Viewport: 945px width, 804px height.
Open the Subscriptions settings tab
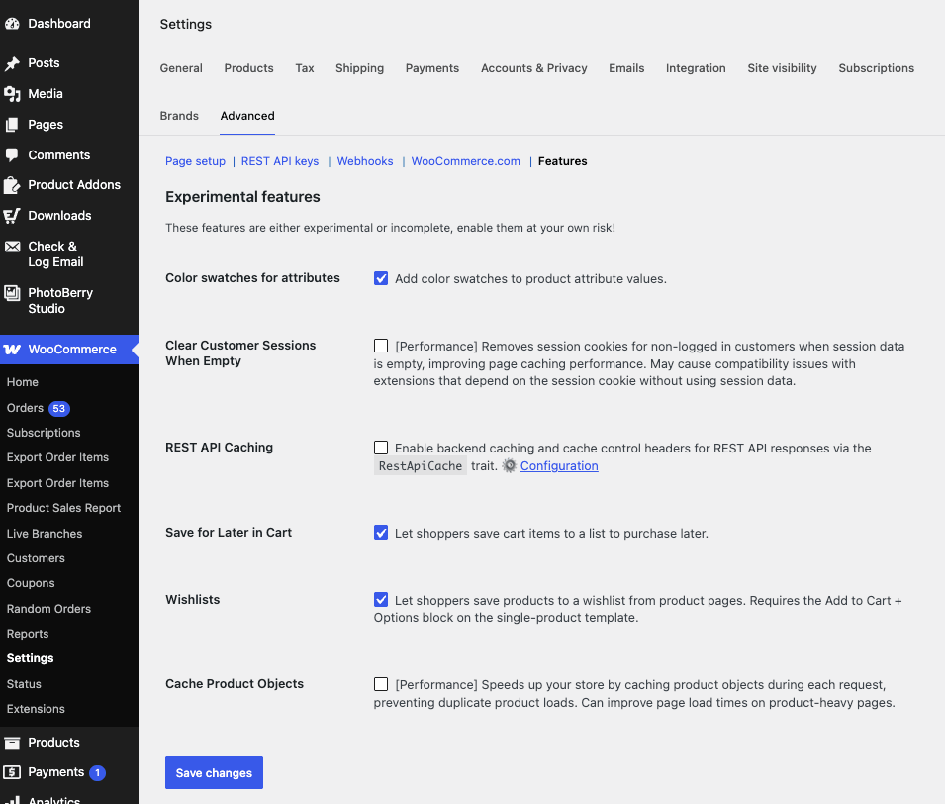click(x=876, y=68)
